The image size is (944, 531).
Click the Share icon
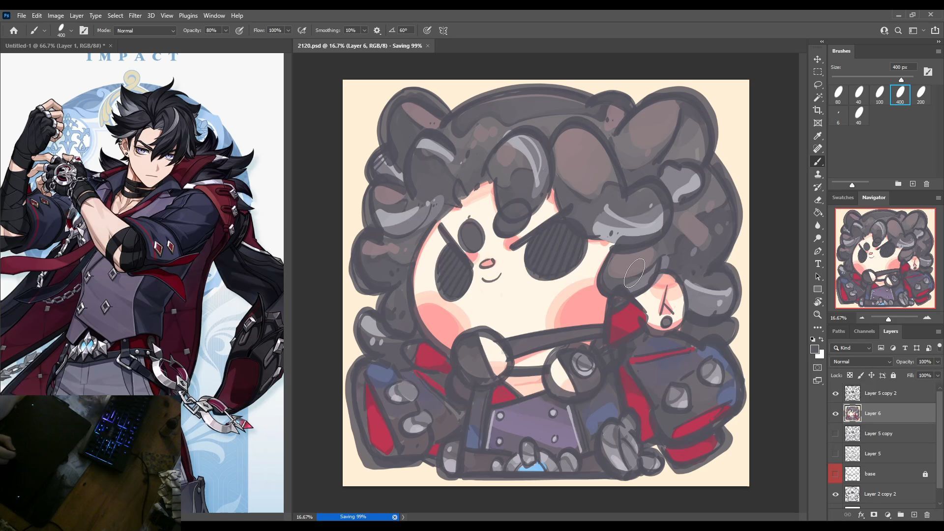coord(935,30)
